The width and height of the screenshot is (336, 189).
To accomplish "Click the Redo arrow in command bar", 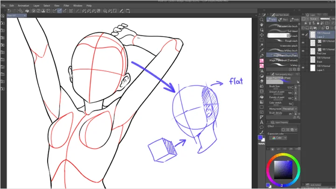I will (x=14, y=11).
